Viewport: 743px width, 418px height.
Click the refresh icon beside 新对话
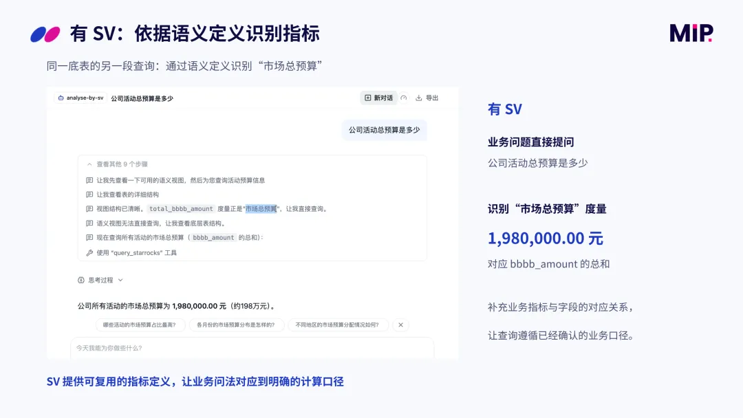click(x=404, y=98)
